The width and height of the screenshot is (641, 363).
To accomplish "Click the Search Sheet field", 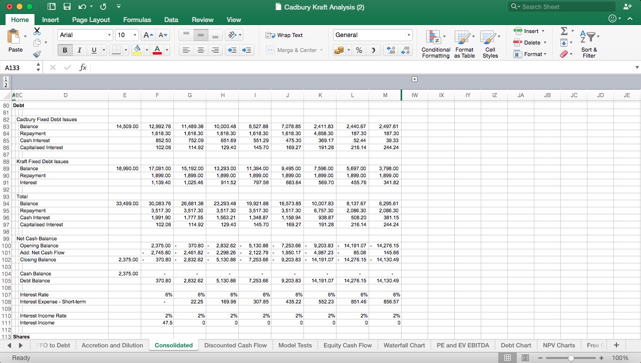I will [561, 7].
